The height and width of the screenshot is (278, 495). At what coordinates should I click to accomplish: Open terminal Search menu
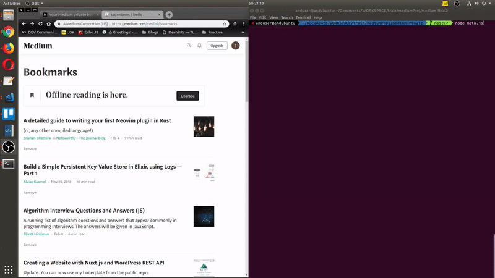[286, 17]
